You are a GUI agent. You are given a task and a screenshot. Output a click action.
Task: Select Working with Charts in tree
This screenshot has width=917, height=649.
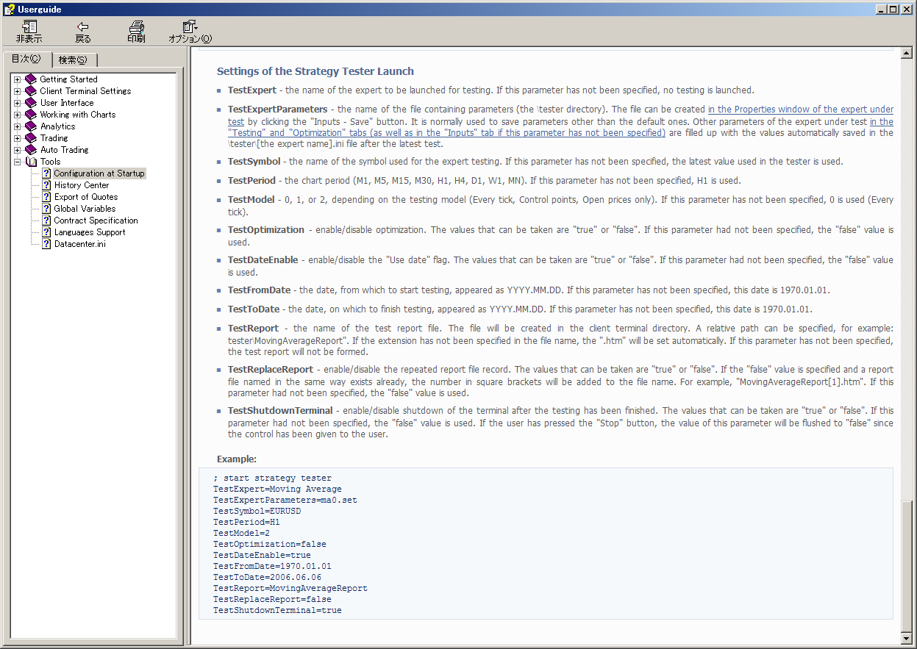click(78, 115)
